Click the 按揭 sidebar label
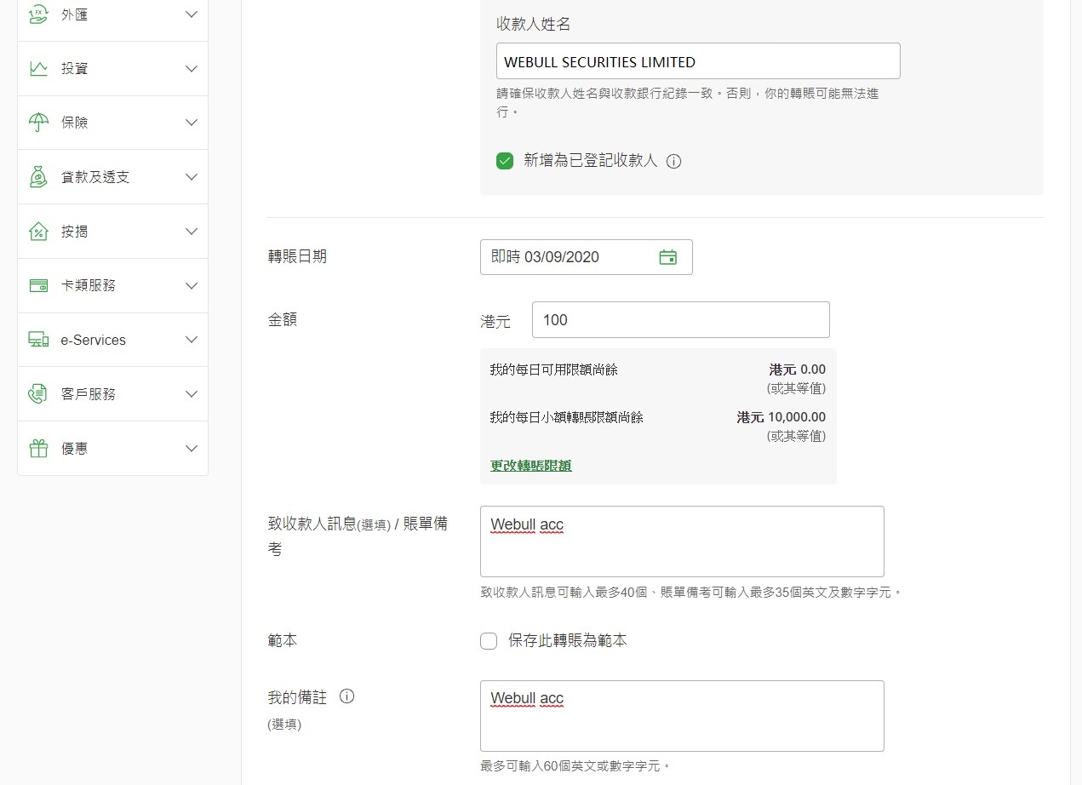Viewport: 1082px width, 785px height. pos(75,232)
